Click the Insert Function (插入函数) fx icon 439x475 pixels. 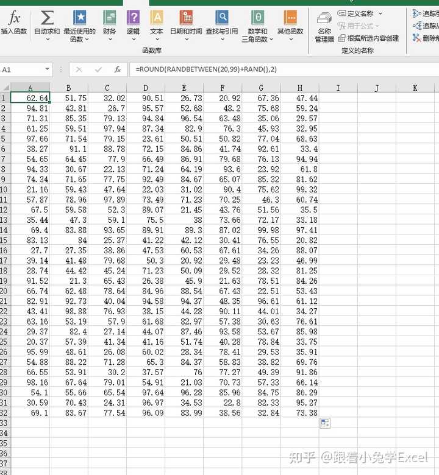pyautogui.click(x=14, y=18)
